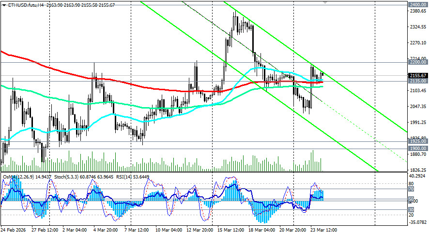Click the ETHUSD.futu,H4 chart title text
This screenshot has width=429, height=234.
tap(26, 5)
